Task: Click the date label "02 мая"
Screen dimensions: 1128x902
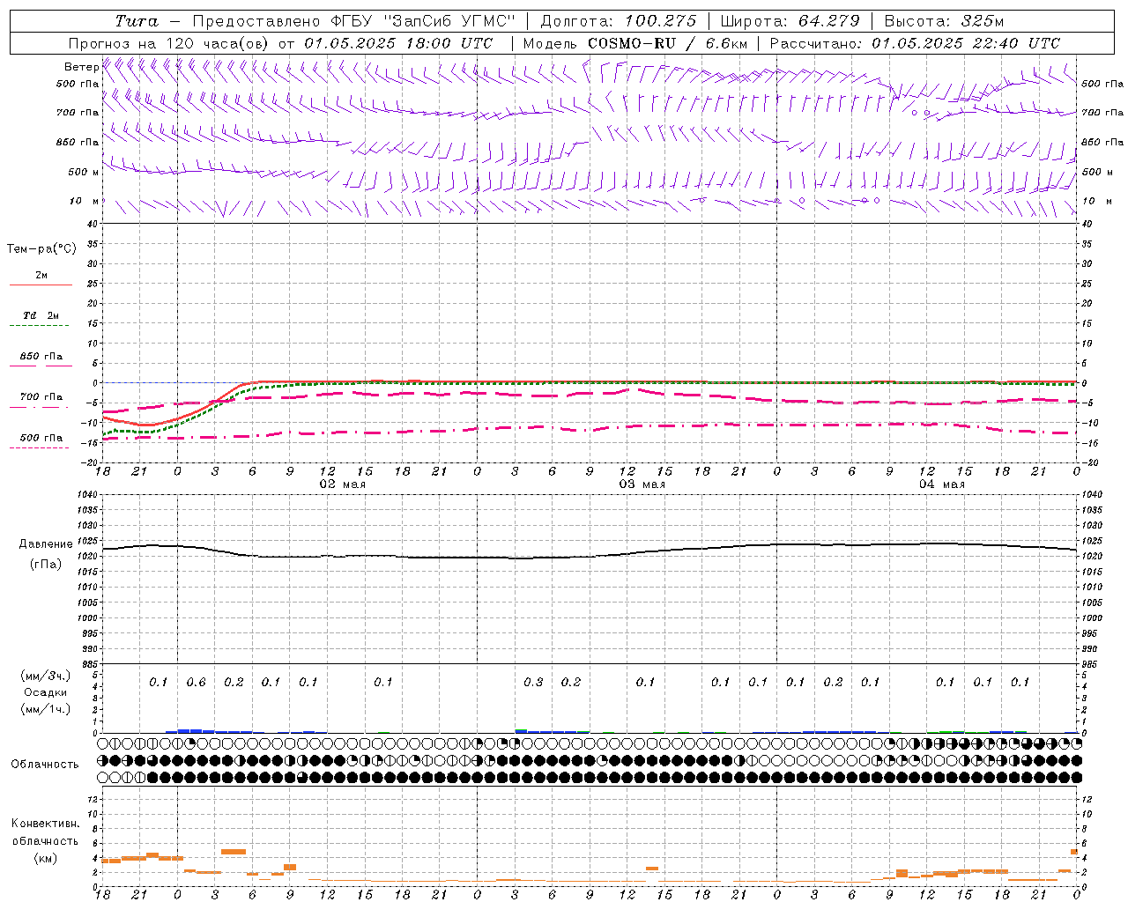Action: [x=342, y=484]
